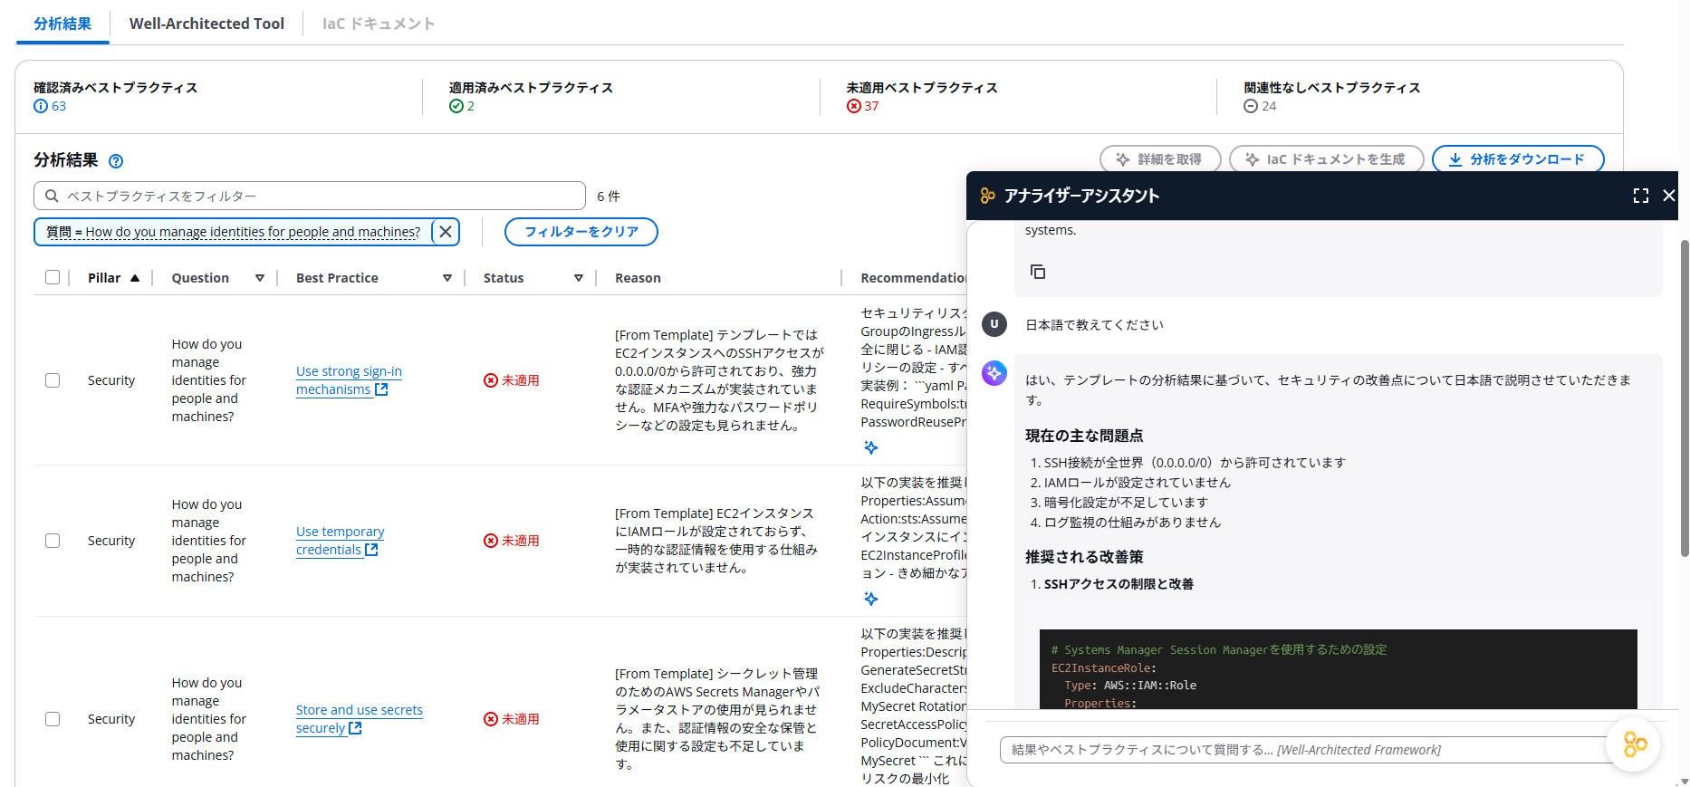Viewport: 1690px width, 787px height.
Task: Open external link icon for strong sign-in mechanisms
Action: click(x=381, y=389)
